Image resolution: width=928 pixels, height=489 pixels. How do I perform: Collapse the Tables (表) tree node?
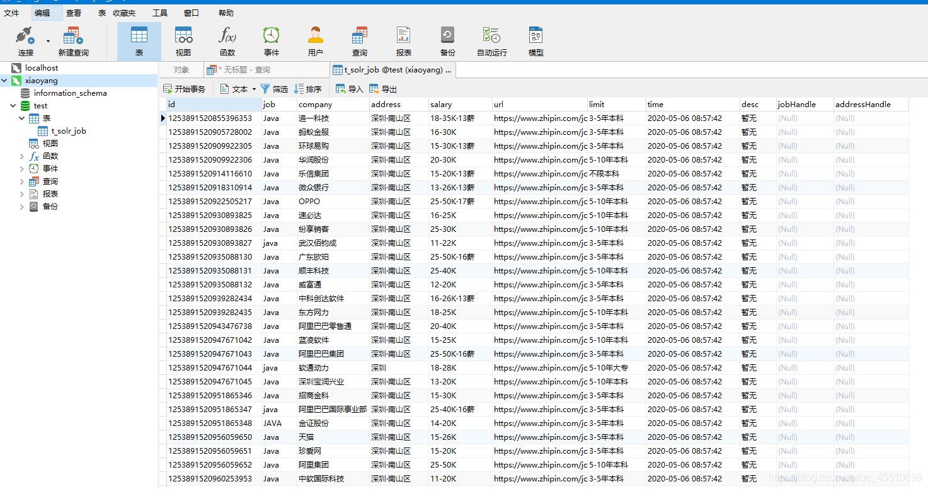click(22, 118)
